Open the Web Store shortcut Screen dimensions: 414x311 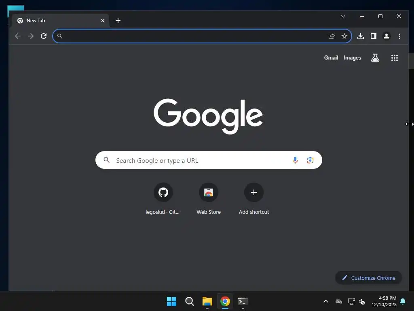click(x=209, y=198)
